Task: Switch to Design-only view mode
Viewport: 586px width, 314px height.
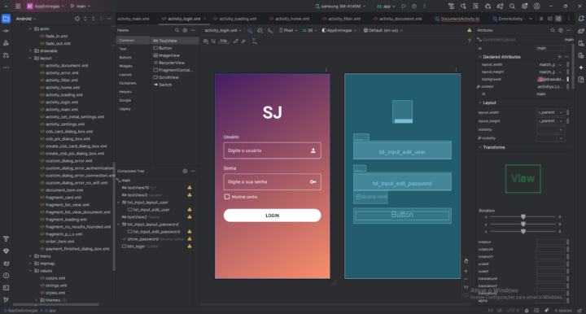Action: 558,19
